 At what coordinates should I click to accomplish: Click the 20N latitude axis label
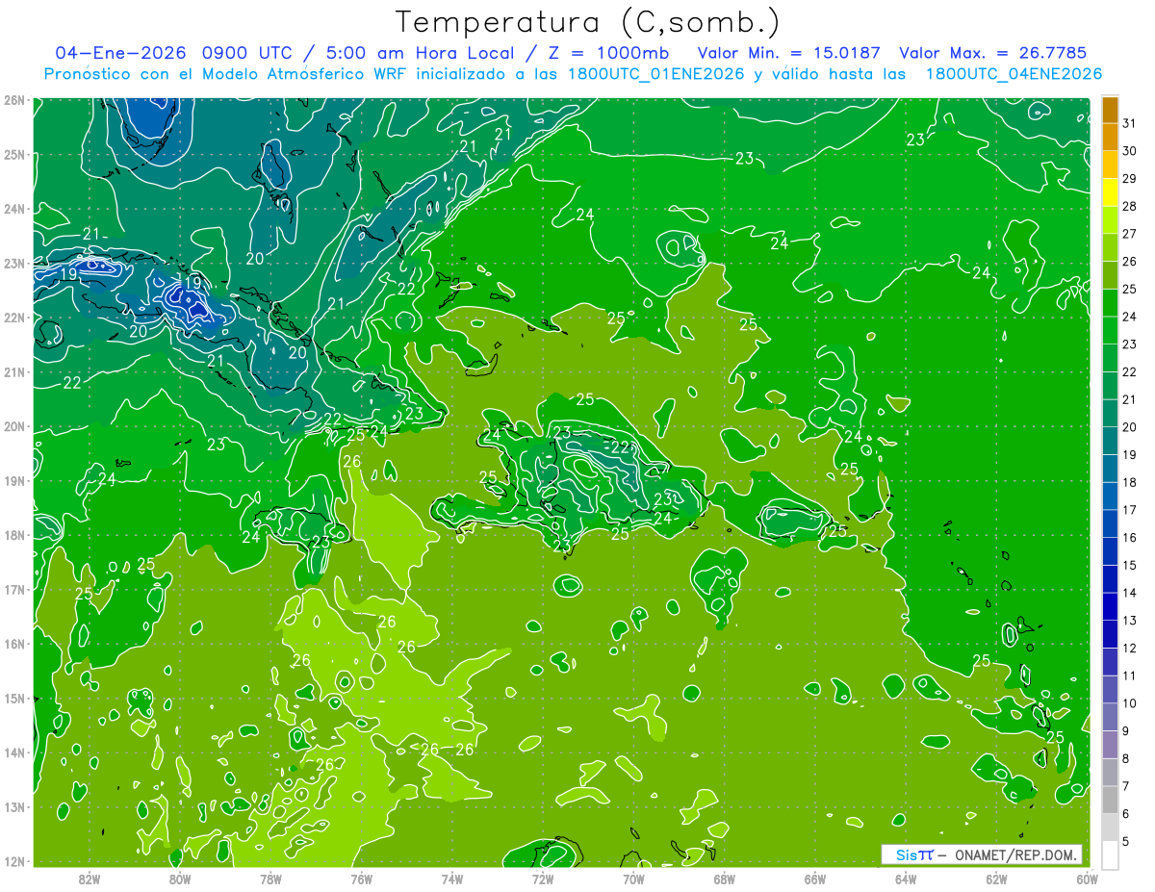click(x=14, y=426)
